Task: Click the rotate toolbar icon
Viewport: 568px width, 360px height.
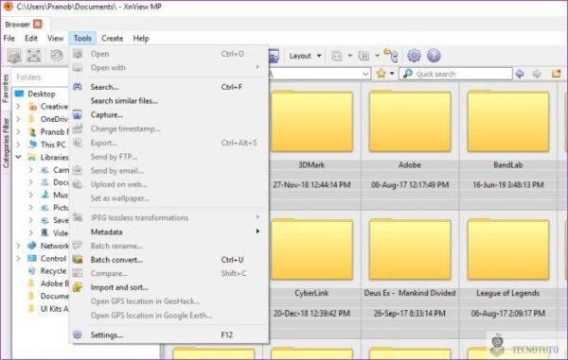Action: (x=57, y=56)
